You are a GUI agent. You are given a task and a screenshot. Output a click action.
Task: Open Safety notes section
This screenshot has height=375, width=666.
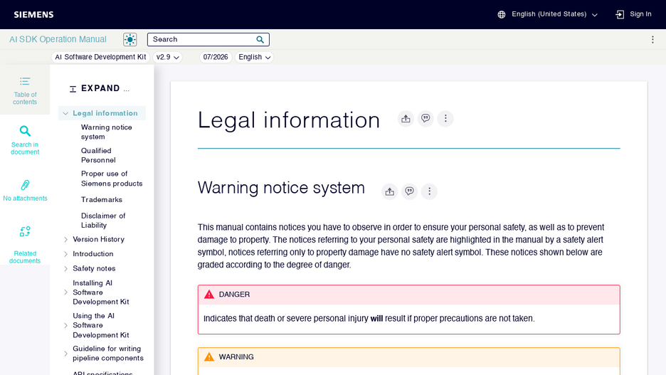[x=94, y=268]
